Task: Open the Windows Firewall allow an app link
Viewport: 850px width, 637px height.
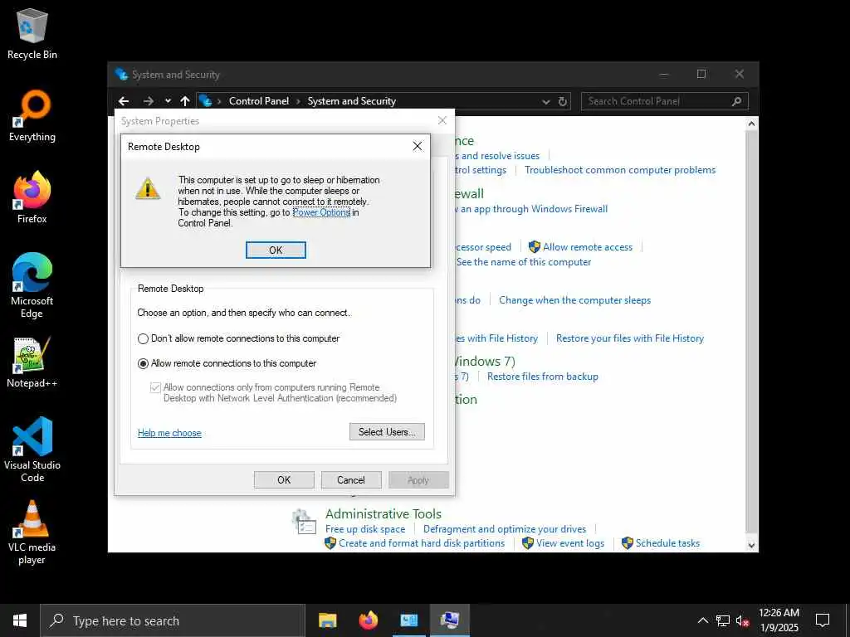Action: tap(531, 209)
